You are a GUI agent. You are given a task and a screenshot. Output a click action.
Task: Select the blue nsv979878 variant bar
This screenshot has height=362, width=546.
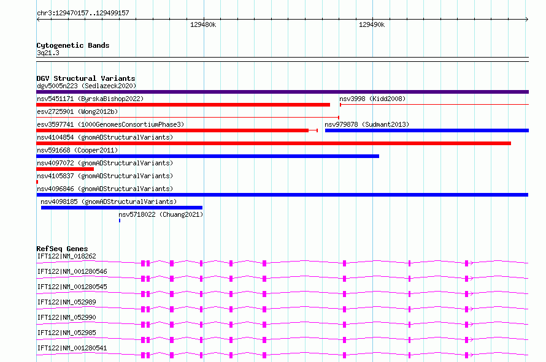(x=427, y=130)
